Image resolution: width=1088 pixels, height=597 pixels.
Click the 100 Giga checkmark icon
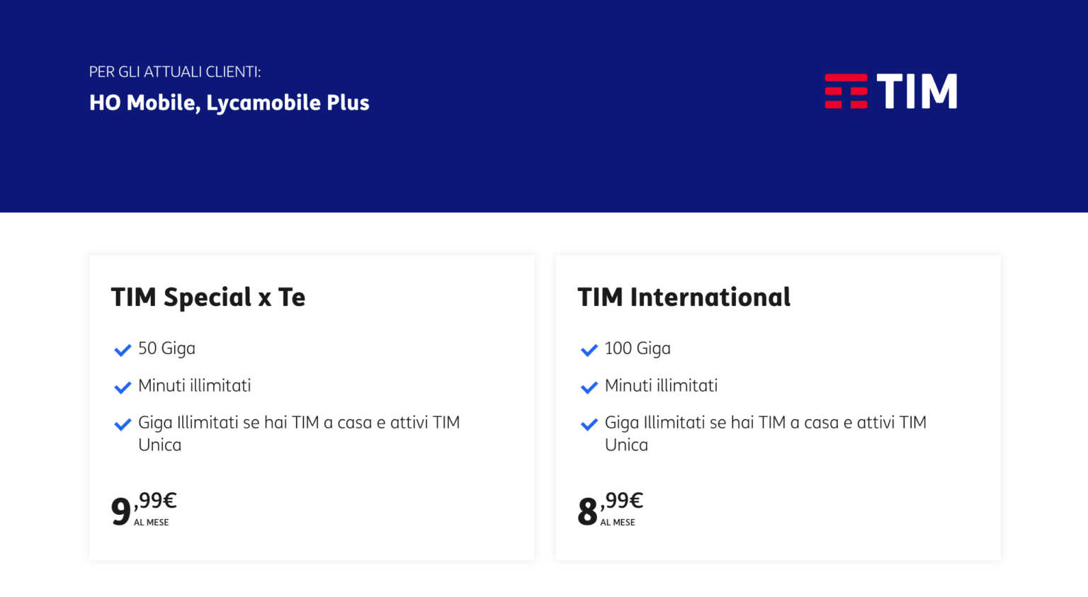(x=589, y=350)
